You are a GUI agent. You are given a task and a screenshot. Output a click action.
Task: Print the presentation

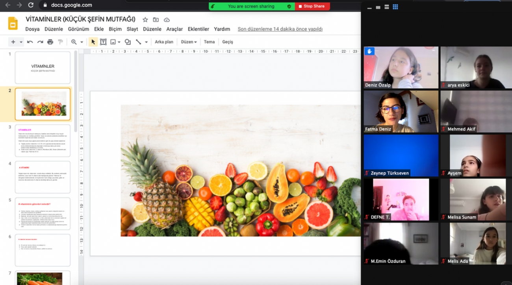(x=50, y=42)
